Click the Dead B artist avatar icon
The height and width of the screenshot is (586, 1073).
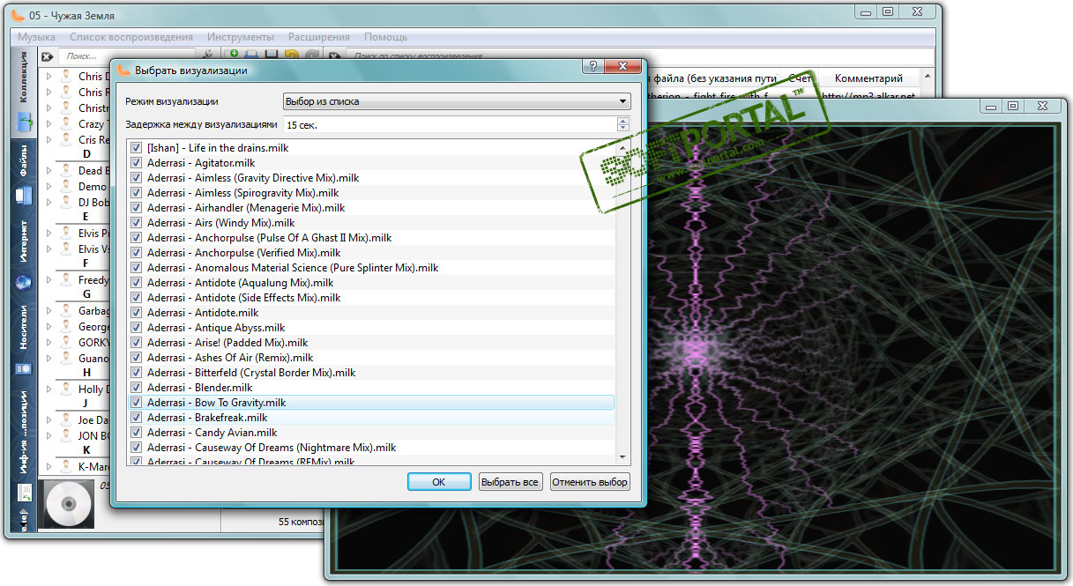[66, 170]
